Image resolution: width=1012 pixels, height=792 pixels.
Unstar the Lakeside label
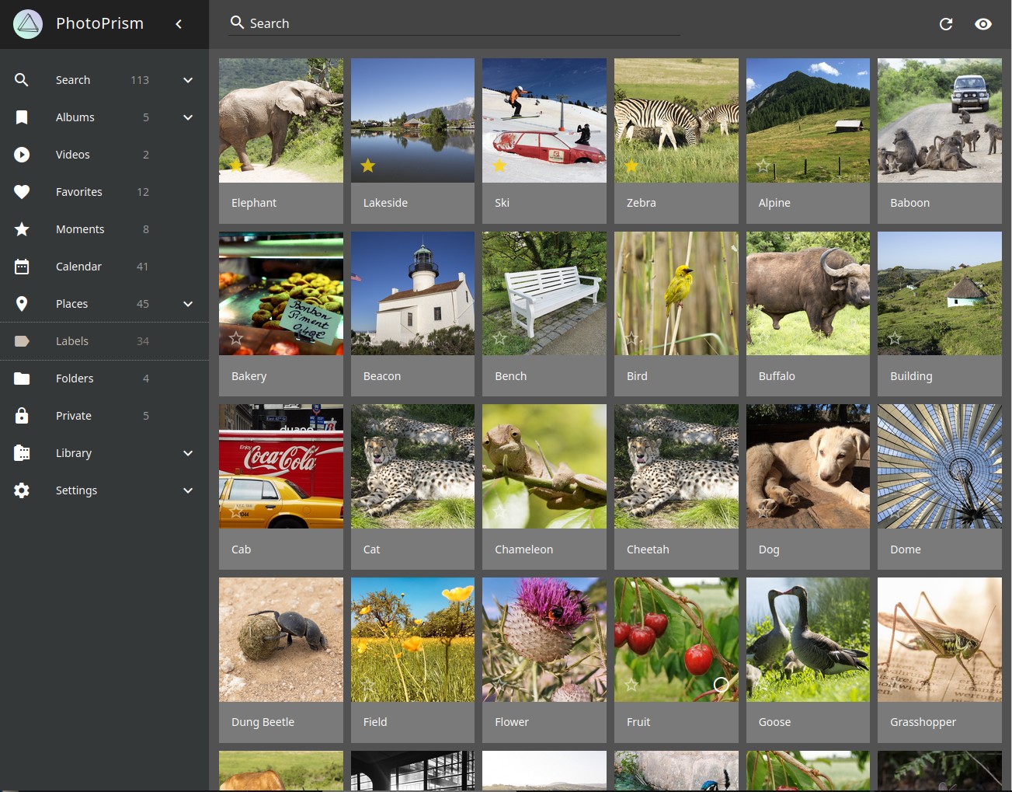pos(367,166)
